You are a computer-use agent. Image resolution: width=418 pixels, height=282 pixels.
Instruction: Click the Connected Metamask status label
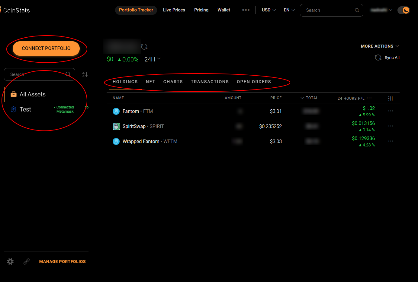64,109
